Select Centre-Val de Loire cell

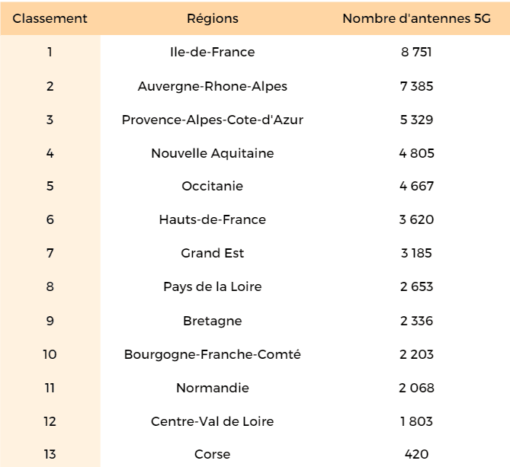click(x=213, y=421)
